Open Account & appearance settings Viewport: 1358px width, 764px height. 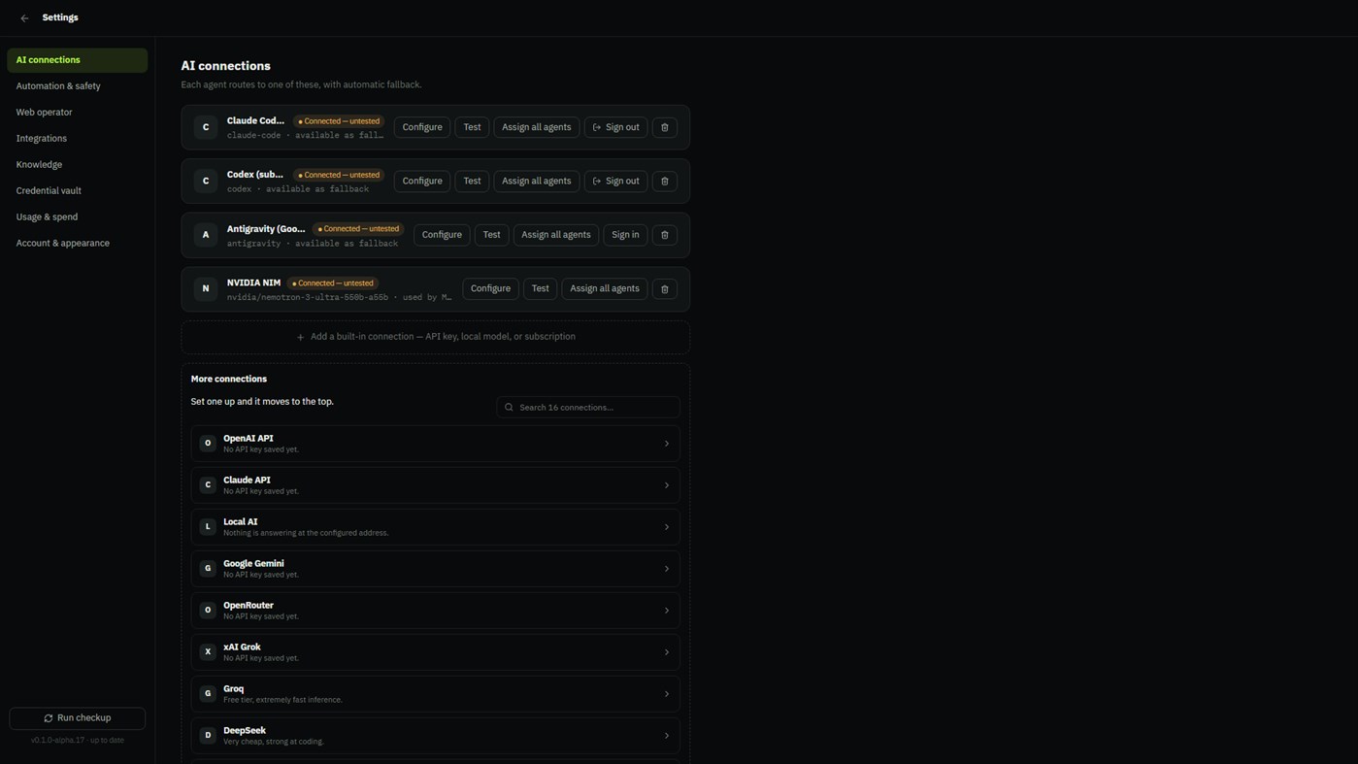point(78,244)
